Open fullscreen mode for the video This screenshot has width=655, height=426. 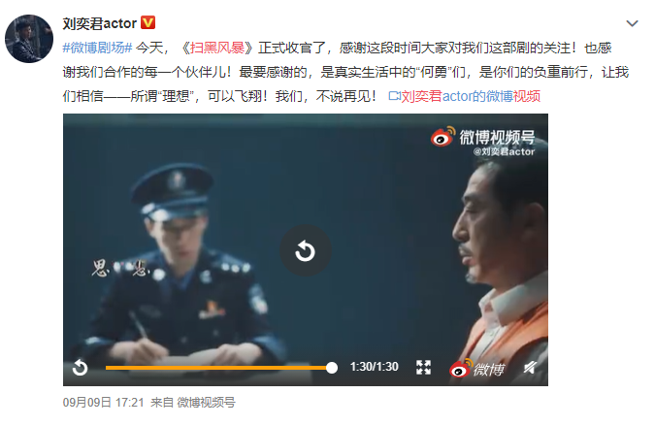(423, 367)
